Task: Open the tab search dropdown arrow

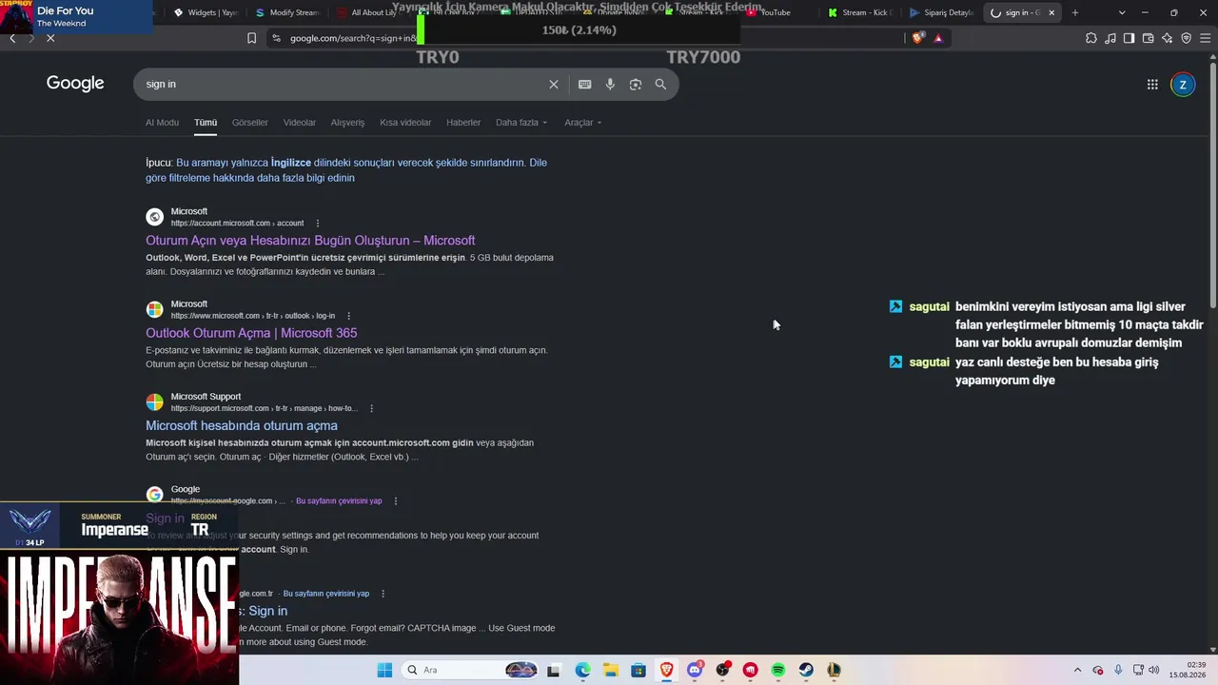Action: click(1122, 12)
